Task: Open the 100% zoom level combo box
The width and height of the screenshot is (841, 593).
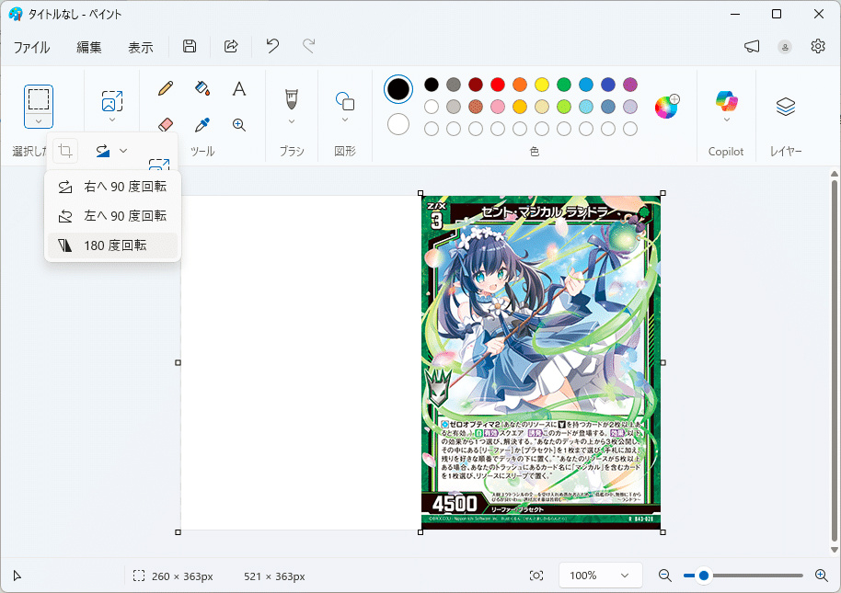Action: [600, 575]
